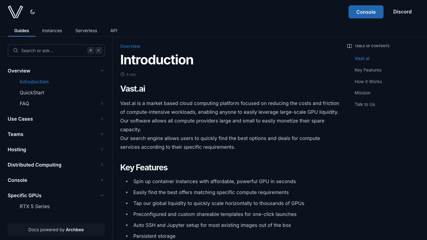Click the table of contents book icon
The height and width of the screenshot is (240, 427).
click(349, 46)
